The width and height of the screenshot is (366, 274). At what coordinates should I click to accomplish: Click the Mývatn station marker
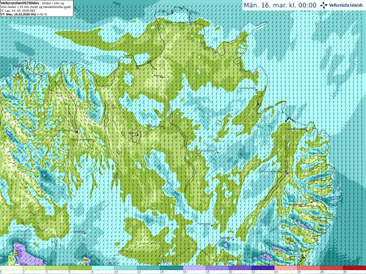click(137, 134)
